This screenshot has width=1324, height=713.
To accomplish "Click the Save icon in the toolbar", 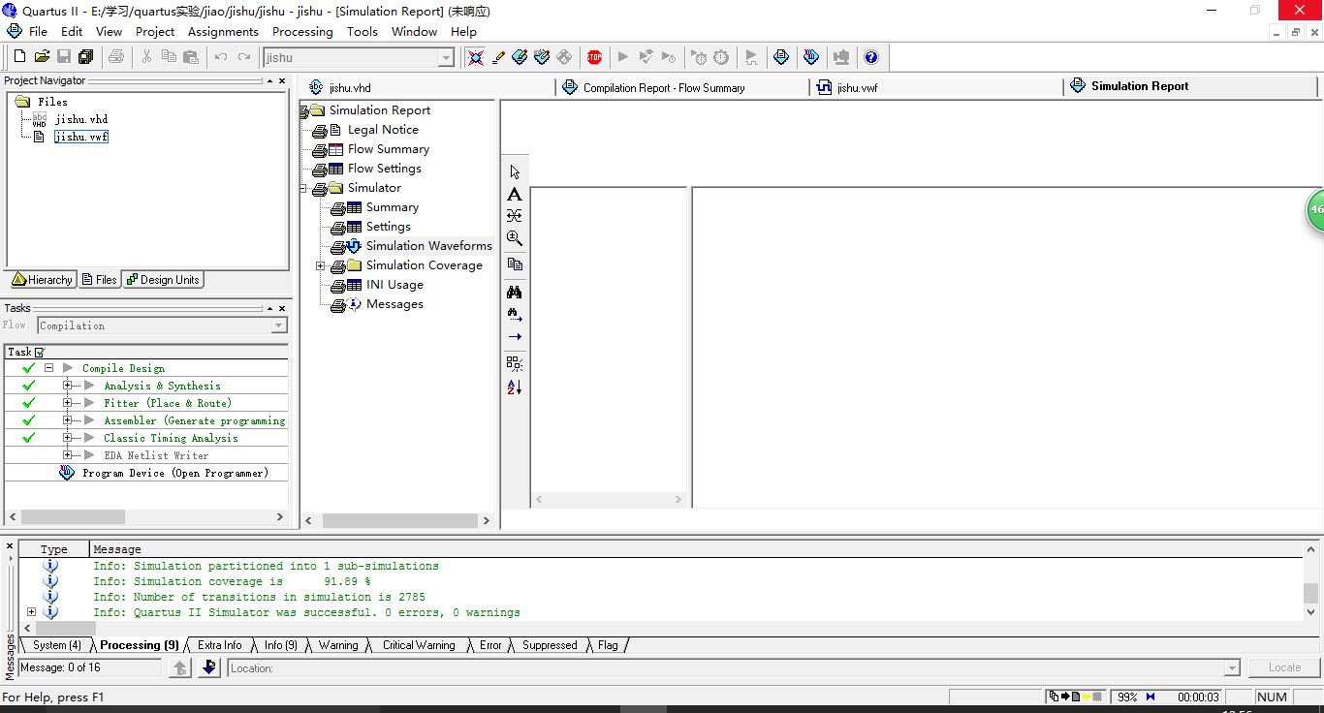I will coord(64,57).
